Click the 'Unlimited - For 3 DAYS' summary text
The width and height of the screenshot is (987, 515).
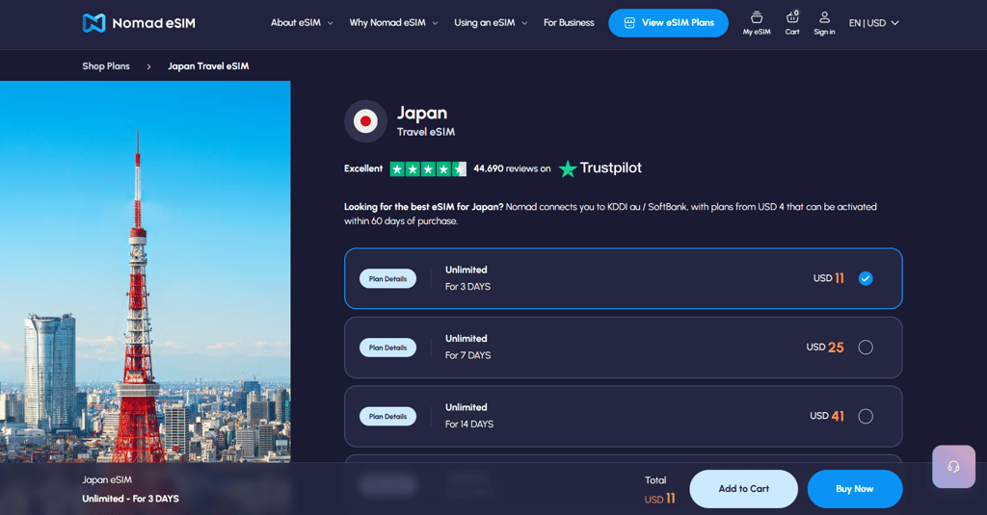130,499
